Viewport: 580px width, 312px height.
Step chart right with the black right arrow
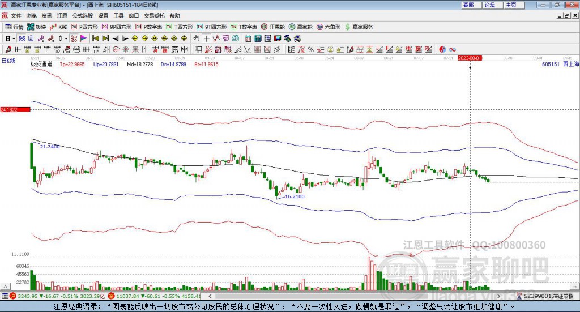pos(125,39)
